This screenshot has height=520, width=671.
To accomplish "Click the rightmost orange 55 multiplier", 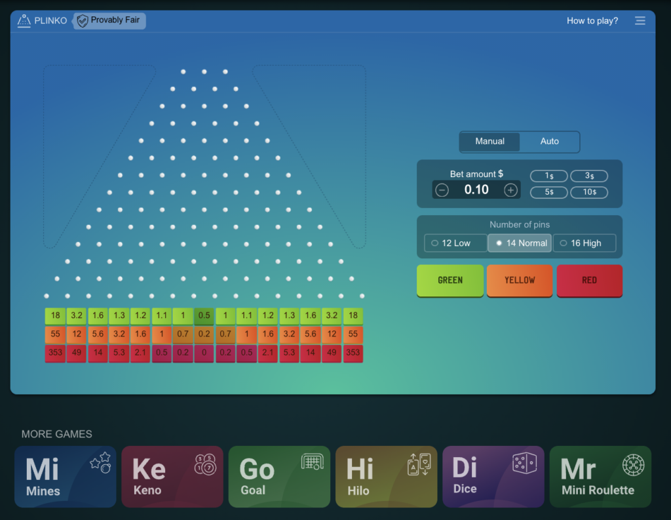I will click(353, 334).
